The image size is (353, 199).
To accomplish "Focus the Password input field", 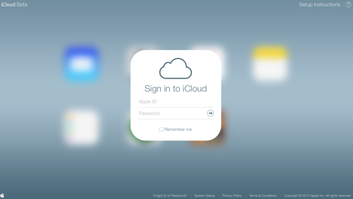I will pyautogui.click(x=172, y=113).
